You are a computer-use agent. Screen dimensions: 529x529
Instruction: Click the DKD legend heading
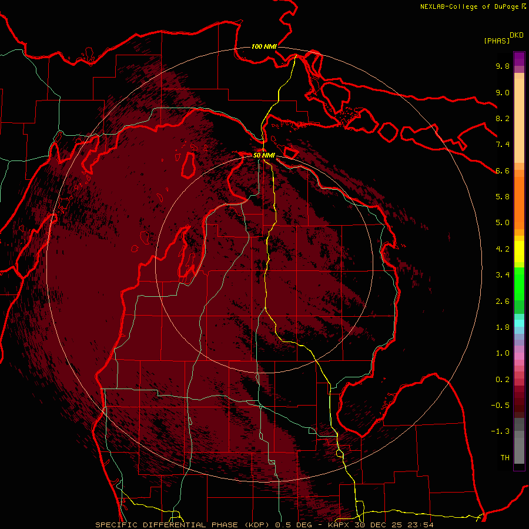(517, 35)
